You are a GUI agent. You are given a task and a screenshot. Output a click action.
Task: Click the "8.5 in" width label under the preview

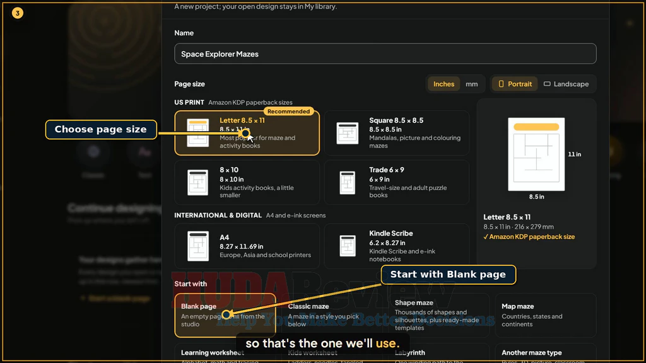click(x=536, y=197)
